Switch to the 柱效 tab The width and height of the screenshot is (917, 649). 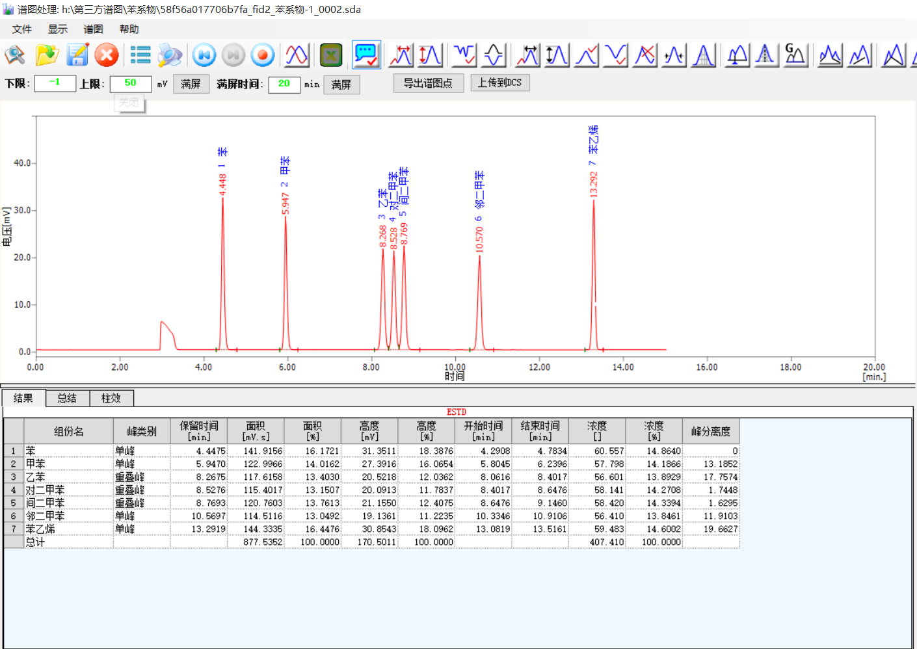[111, 398]
